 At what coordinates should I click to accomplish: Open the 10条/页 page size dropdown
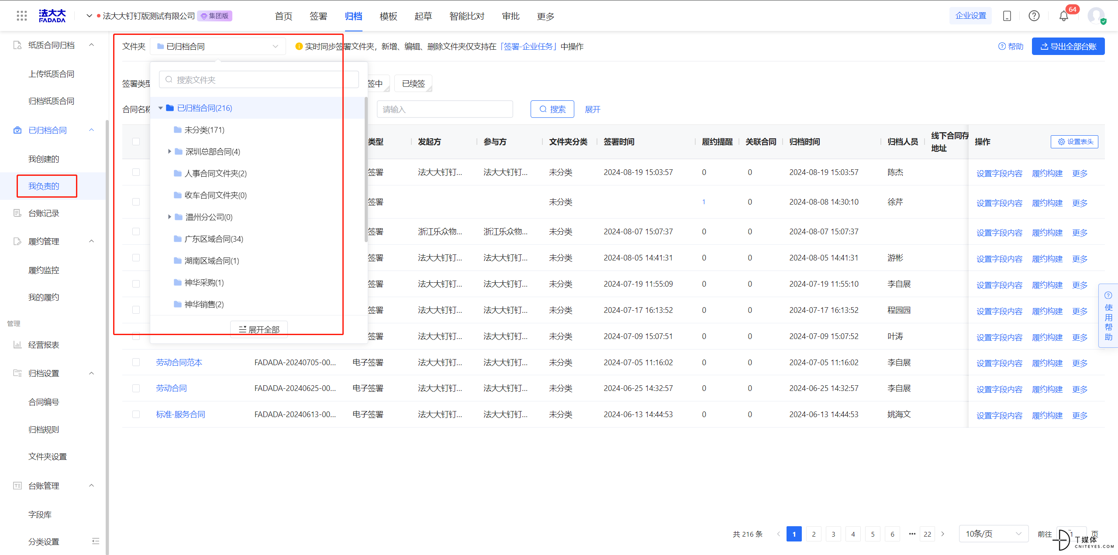click(x=994, y=534)
